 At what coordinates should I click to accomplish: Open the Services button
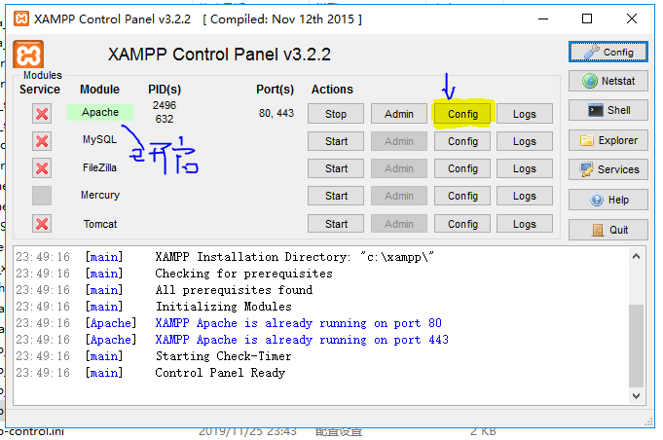pyautogui.click(x=608, y=169)
